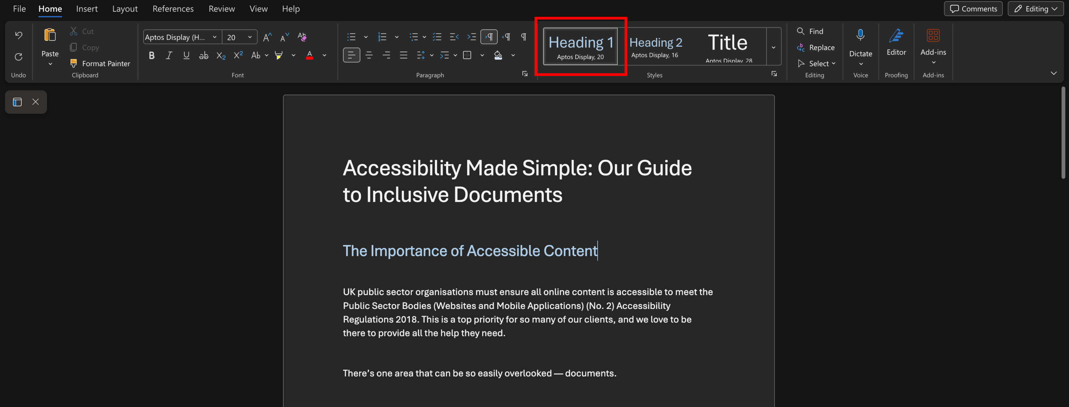Expand the Styles gallery

773,47
